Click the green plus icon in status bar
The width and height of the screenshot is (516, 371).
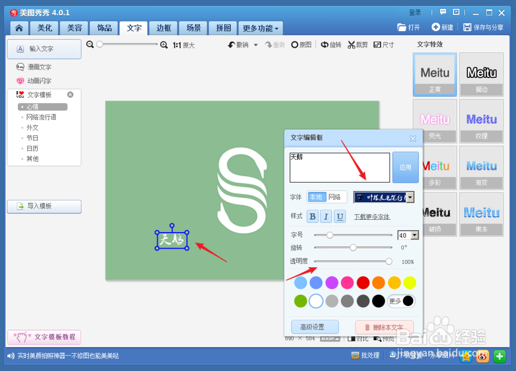pyautogui.click(x=499, y=356)
